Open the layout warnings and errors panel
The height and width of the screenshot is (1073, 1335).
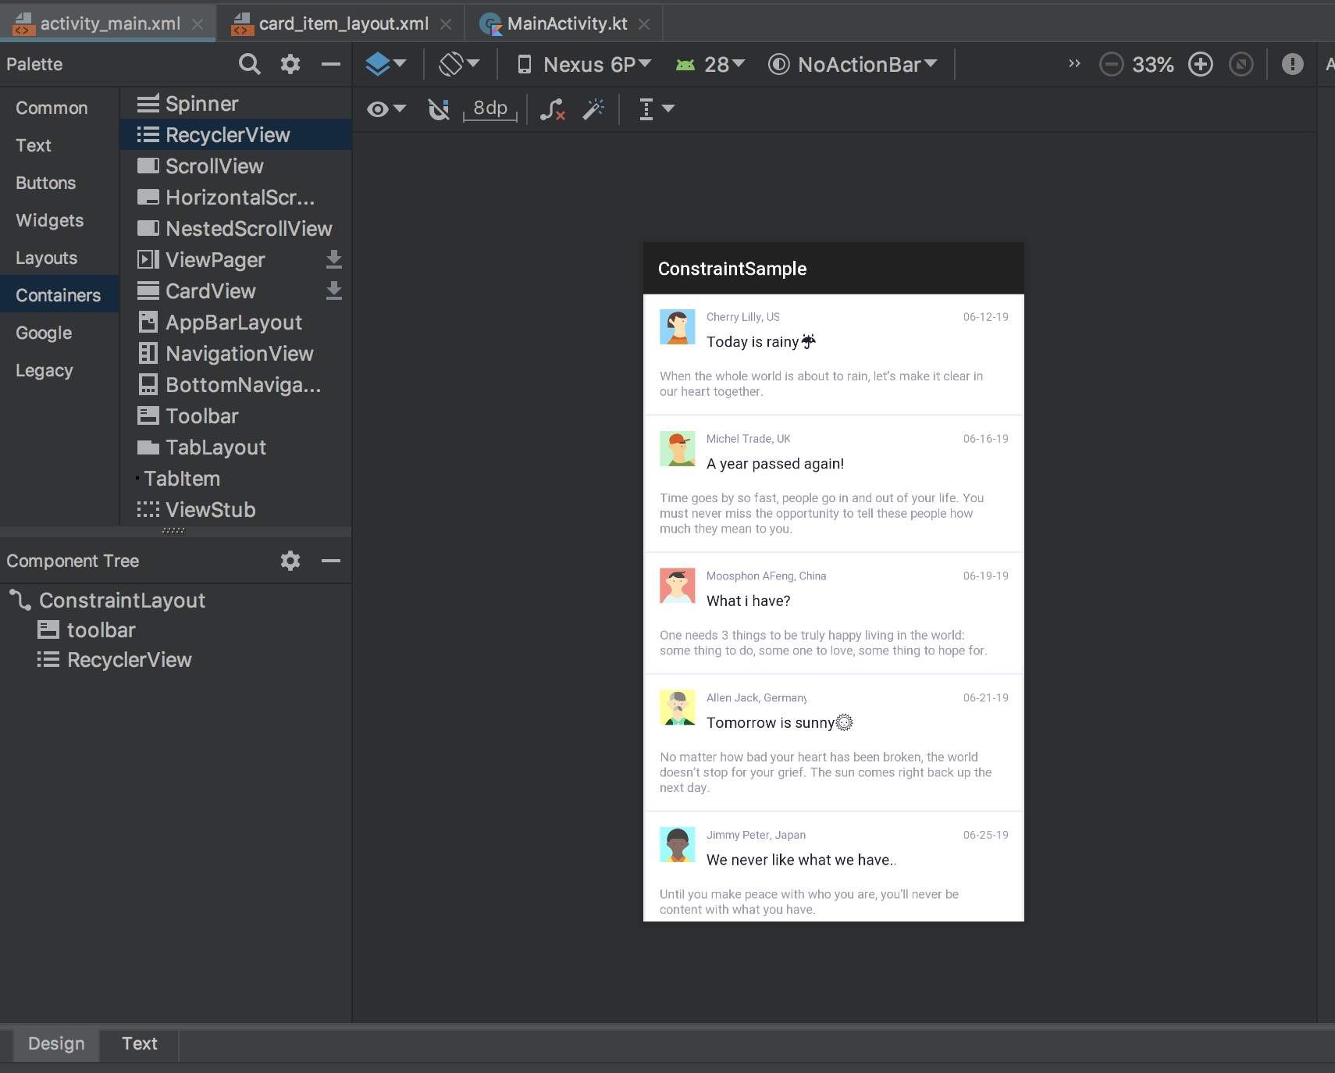pos(1291,64)
